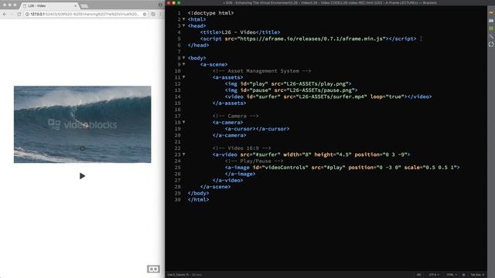
Task: Collapse the a-scene tag on line 9
Action: 184,64
